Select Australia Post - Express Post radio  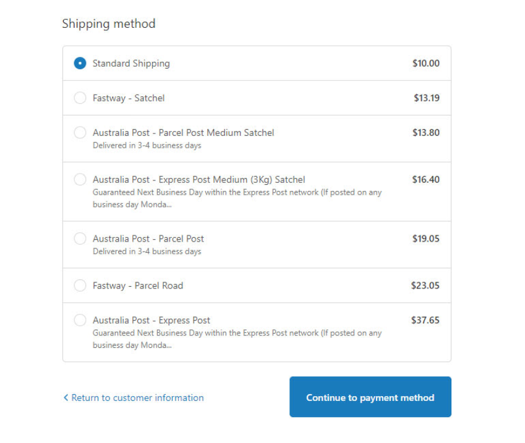(80, 320)
